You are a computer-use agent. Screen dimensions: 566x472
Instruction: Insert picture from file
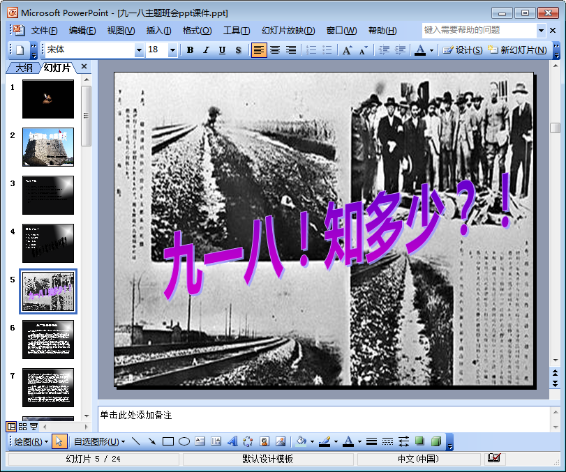tap(281, 441)
